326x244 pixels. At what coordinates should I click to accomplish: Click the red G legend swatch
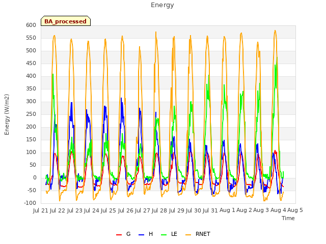pos(119,235)
